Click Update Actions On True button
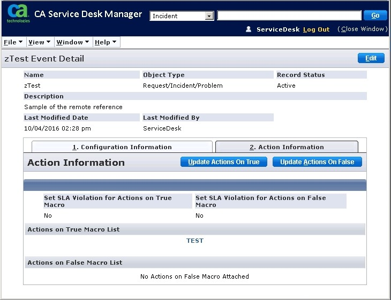 pyautogui.click(x=223, y=162)
